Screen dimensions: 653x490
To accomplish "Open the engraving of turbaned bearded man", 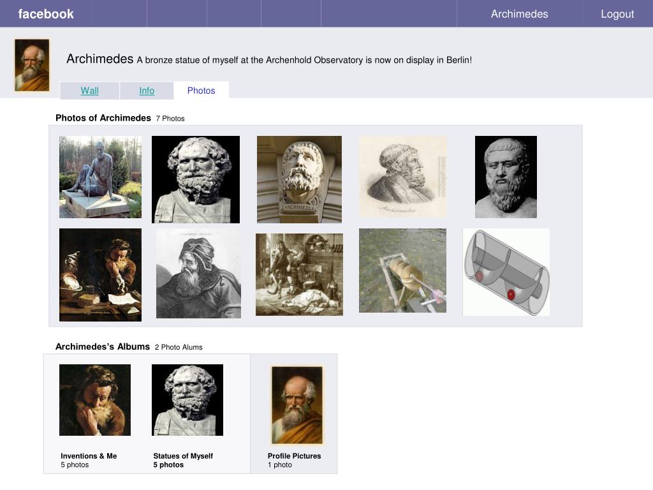I will 199,273.
